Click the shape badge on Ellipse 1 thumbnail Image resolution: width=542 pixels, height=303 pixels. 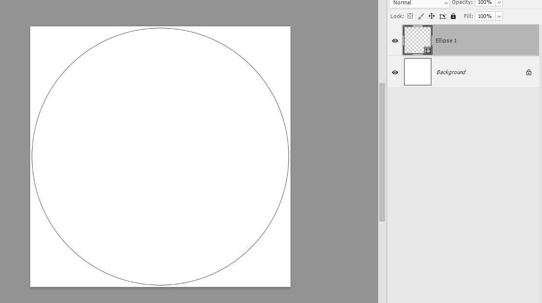(427, 50)
